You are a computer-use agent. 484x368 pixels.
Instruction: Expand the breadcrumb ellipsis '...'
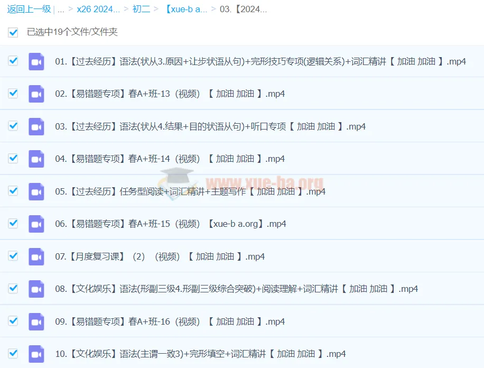click(x=61, y=9)
